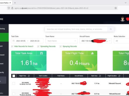Viewport: 129px width, 96px height.
Task: Click the 1.61 ha Total Task Area card
Action: point(29,61)
